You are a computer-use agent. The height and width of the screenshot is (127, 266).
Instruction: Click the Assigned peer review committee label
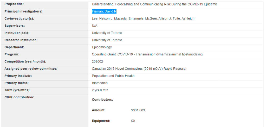(31, 69)
